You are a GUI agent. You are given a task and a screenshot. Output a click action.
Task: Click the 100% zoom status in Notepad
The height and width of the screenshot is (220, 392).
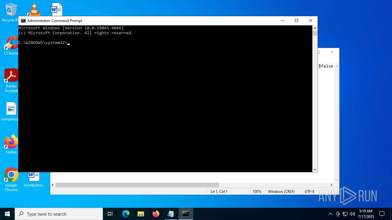pos(257,191)
